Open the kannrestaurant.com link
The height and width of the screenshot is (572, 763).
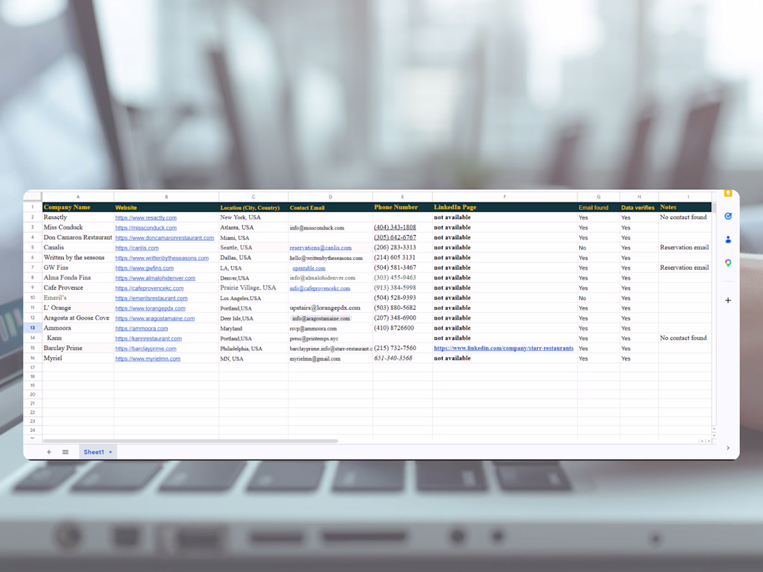[148, 338]
